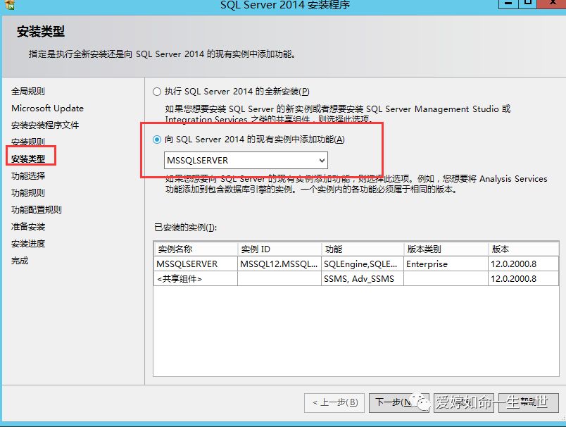
Task: Click version 12.0.2000.8 in MSSQLSERVER row
Action: pyautogui.click(x=523, y=264)
